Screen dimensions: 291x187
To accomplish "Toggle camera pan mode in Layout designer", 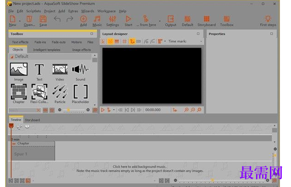I will tap(139, 41).
